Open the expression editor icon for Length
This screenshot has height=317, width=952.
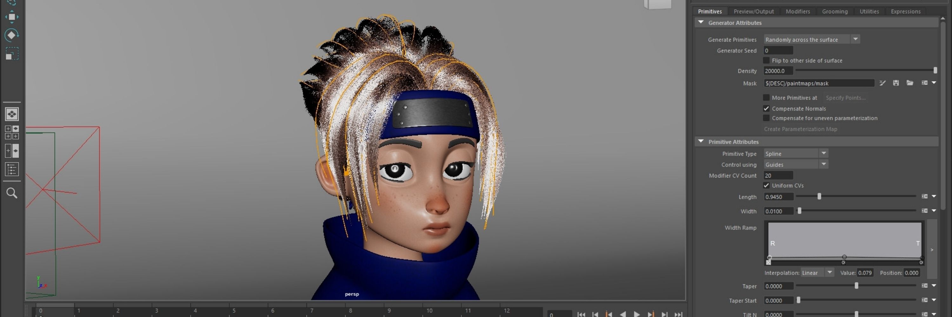pyautogui.click(x=924, y=196)
